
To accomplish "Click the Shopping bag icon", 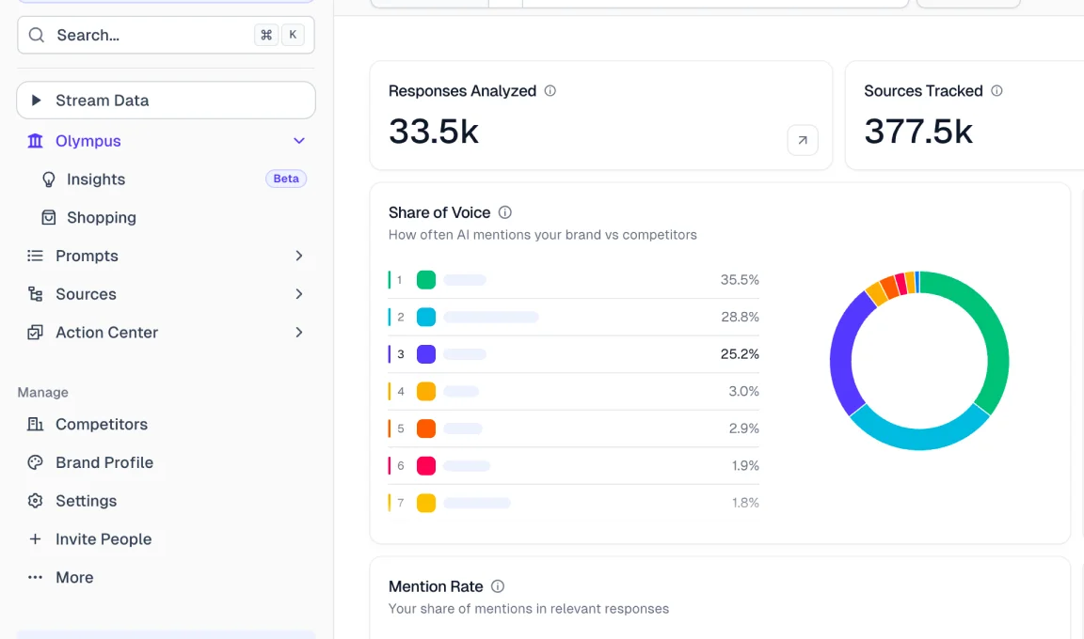I will point(49,217).
